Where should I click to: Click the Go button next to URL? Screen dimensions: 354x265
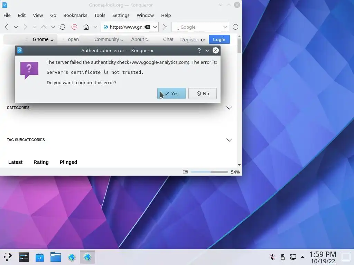pyautogui.click(x=165, y=27)
